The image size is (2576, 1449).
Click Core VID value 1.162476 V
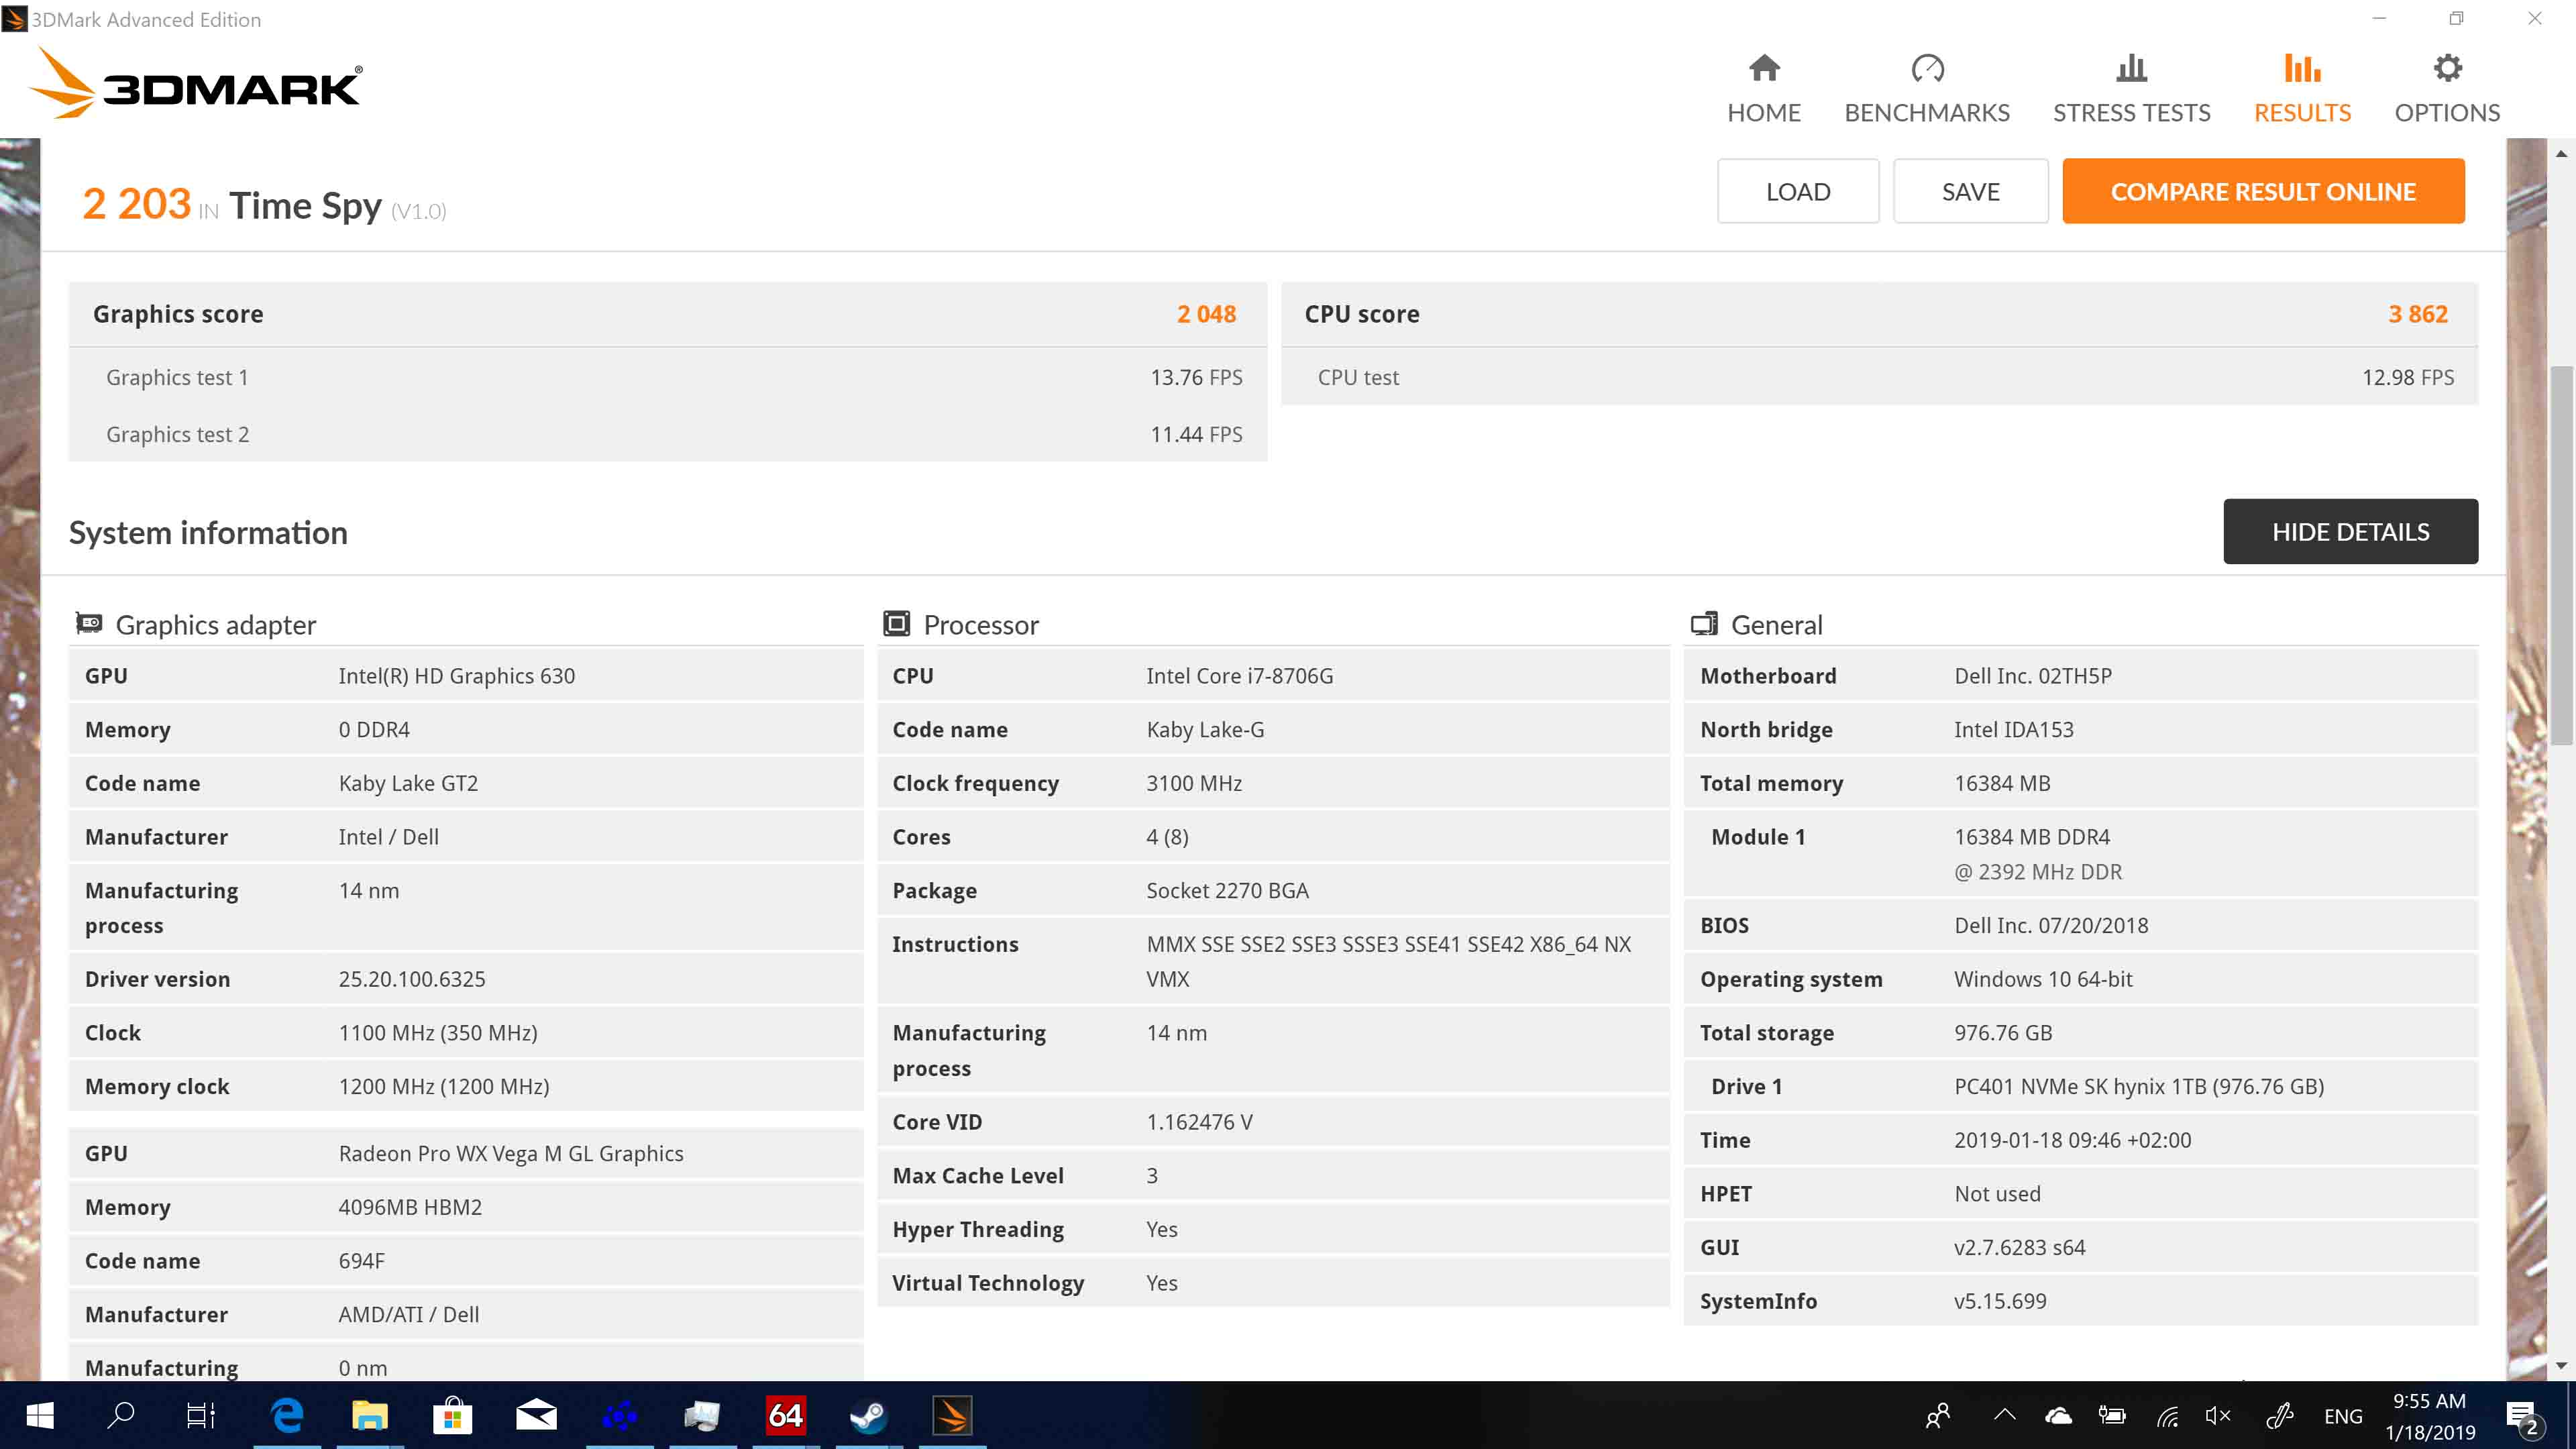click(1199, 1122)
